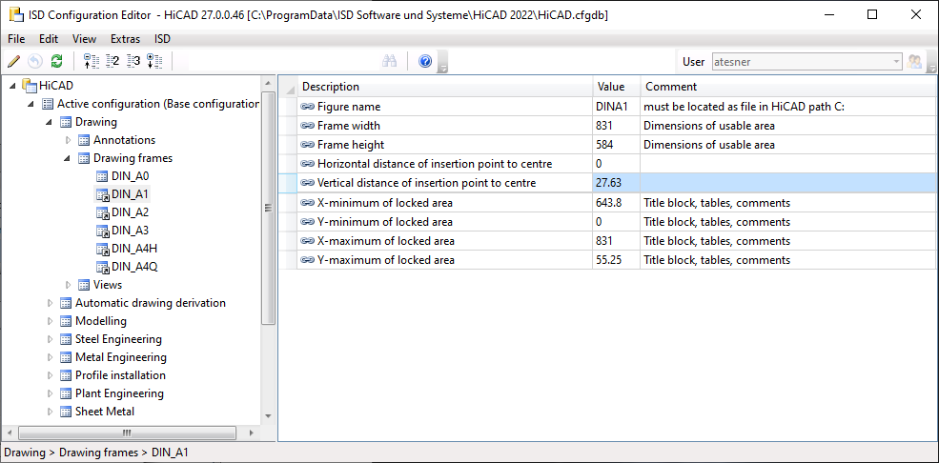Viewport: 939px width, 463px height.
Task: Open the toolbar overflow arrow next to help icon
Action: coord(442,64)
